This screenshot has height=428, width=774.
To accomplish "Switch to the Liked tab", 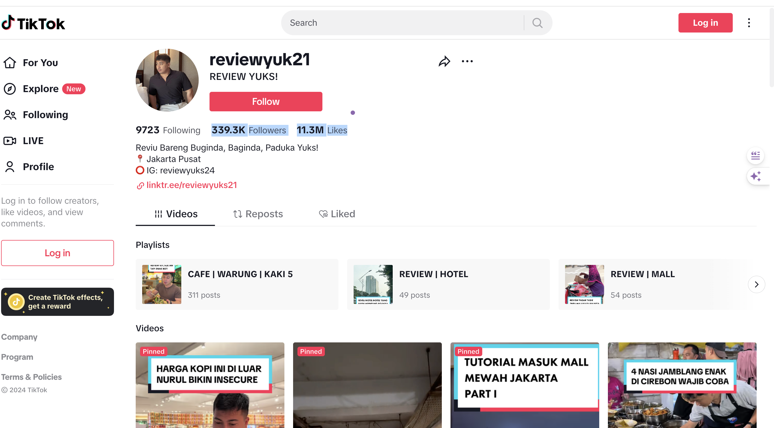I will pos(337,214).
